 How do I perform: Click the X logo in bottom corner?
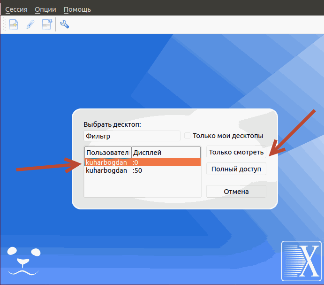click(301, 261)
